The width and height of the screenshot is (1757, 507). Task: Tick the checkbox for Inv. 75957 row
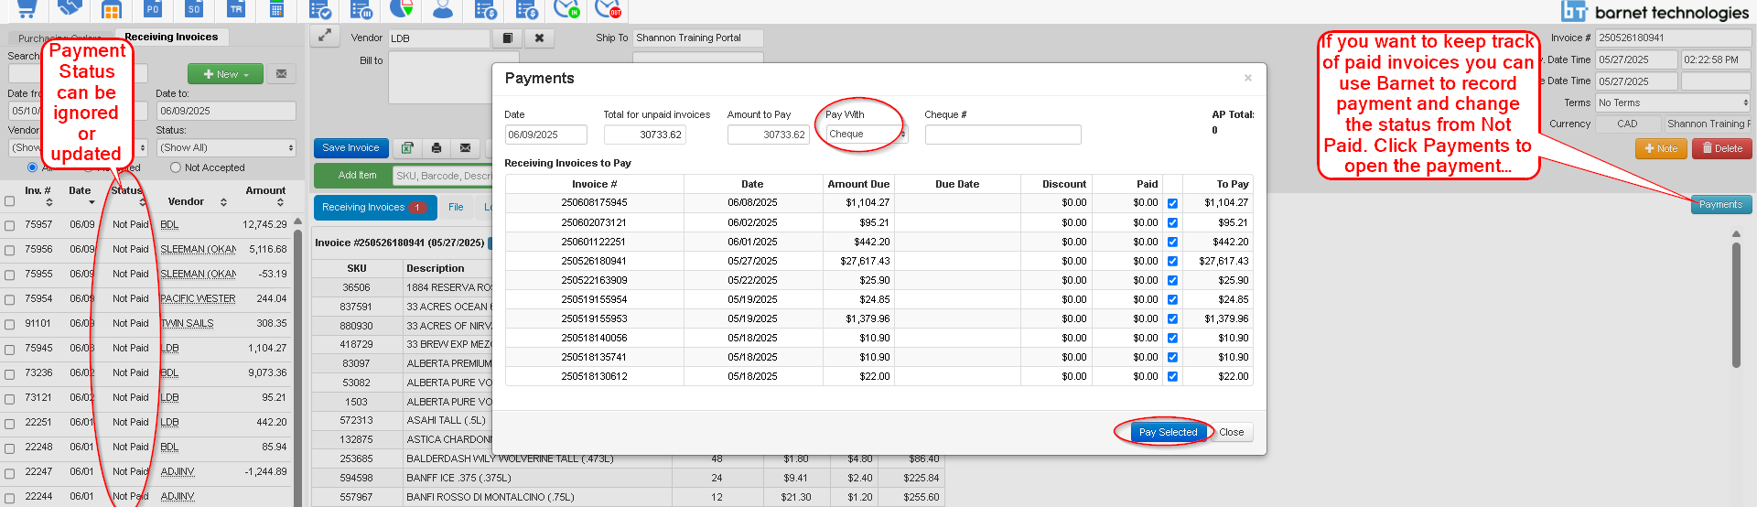[x=9, y=225]
